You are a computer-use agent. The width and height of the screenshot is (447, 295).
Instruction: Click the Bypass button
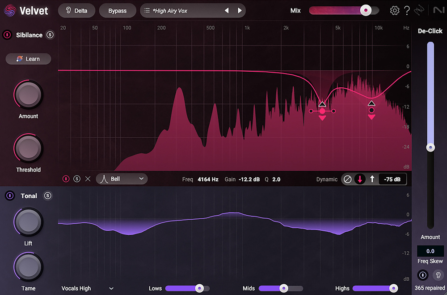tap(118, 11)
